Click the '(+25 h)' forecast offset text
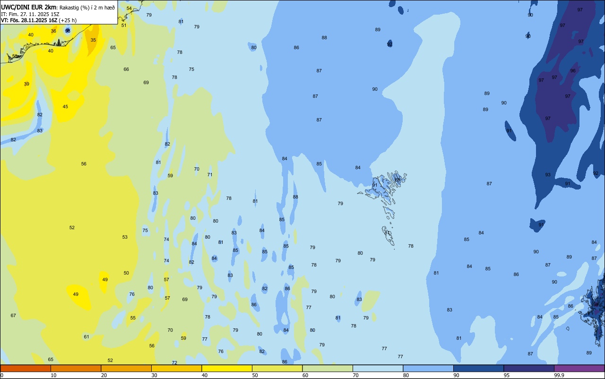This screenshot has width=605, height=379. 68,20
